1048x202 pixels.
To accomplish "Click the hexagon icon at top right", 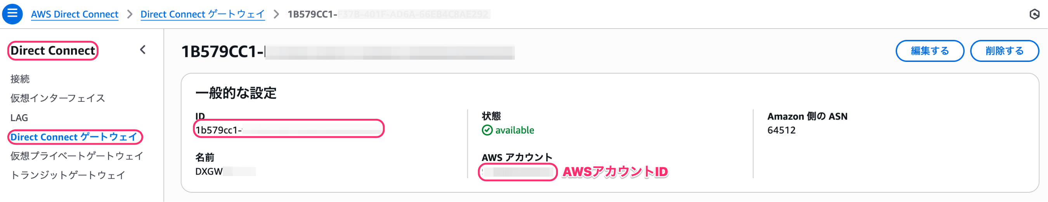I will pyautogui.click(x=1034, y=14).
